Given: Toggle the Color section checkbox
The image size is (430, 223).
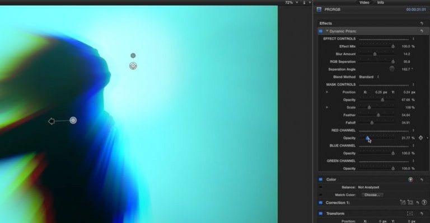Looking at the screenshot, I should (x=320, y=179).
